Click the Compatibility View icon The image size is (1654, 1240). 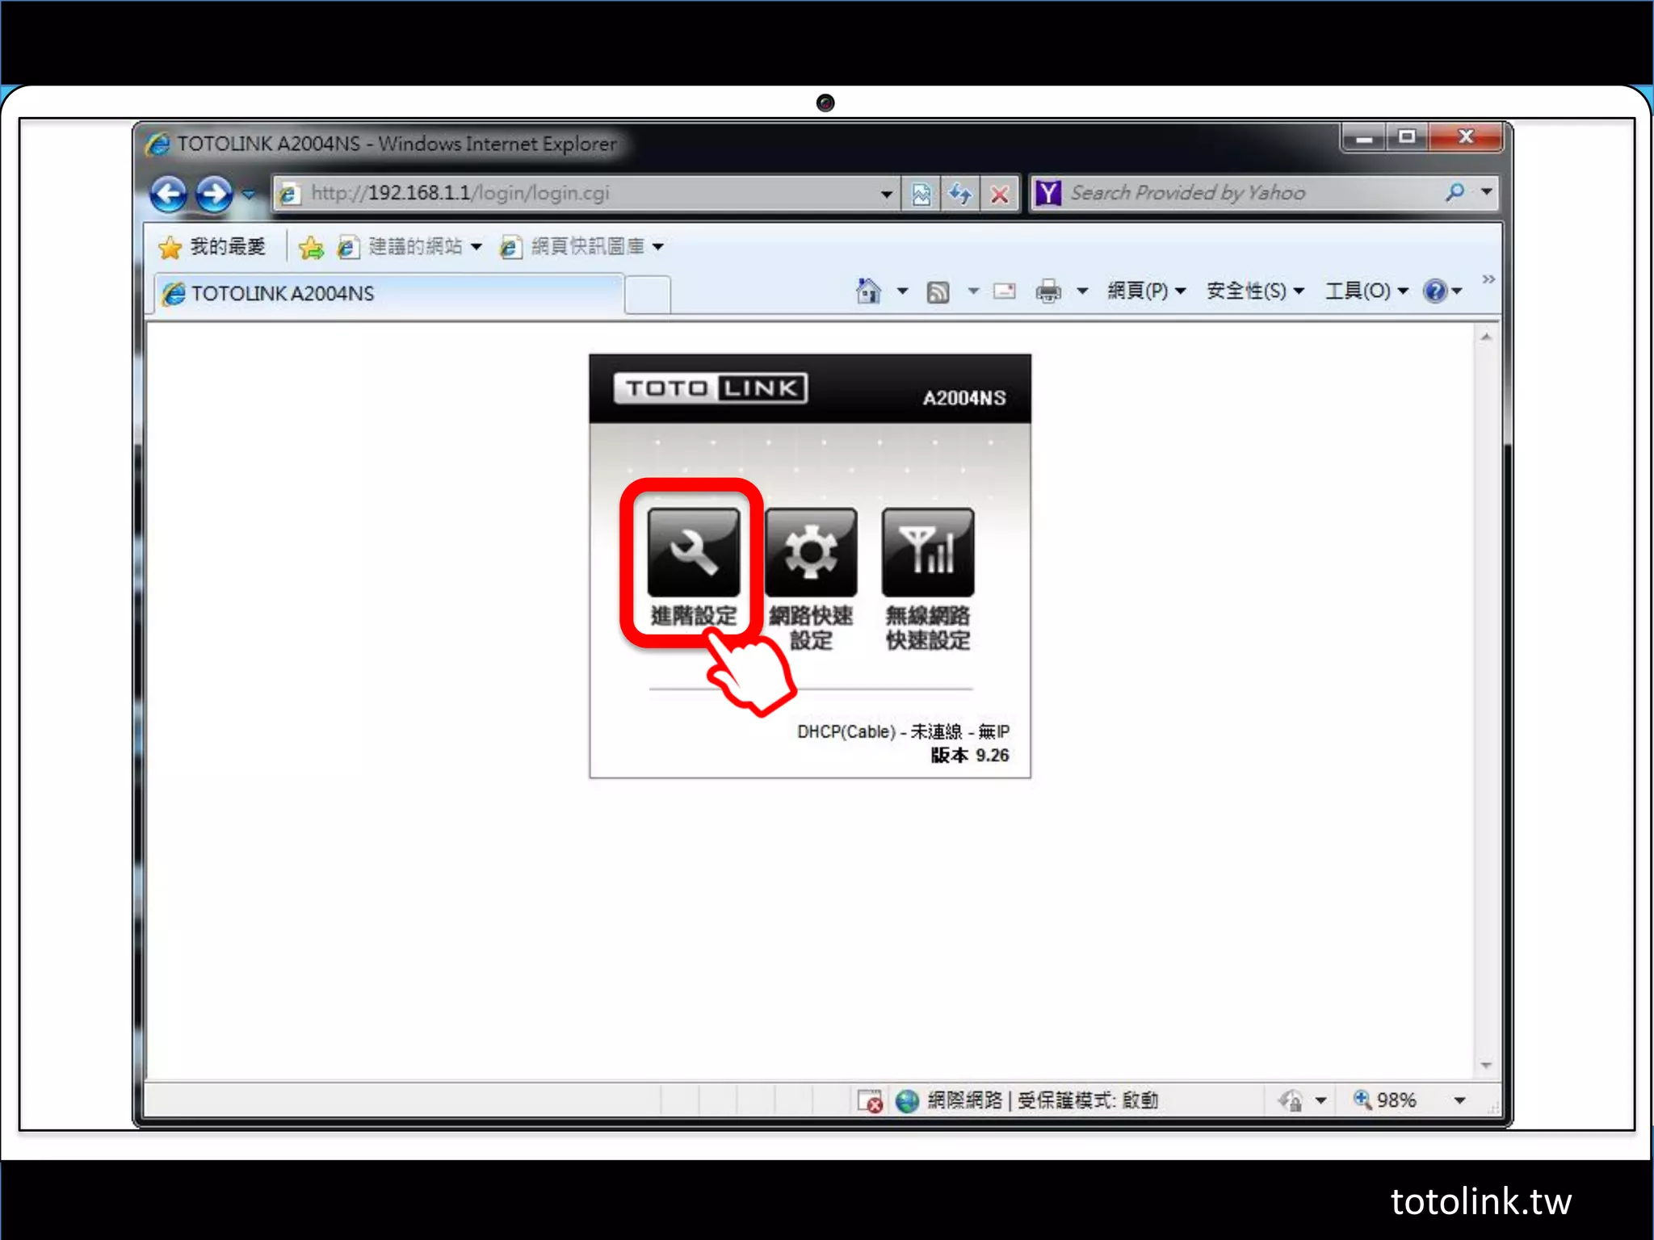(921, 194)
